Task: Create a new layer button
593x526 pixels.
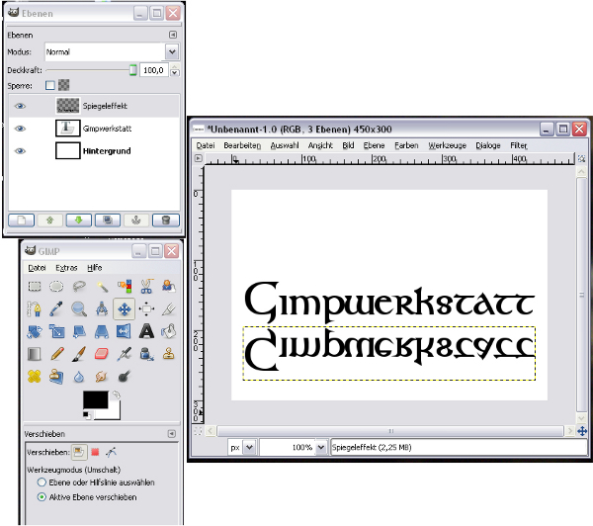Action: [21, 220]
